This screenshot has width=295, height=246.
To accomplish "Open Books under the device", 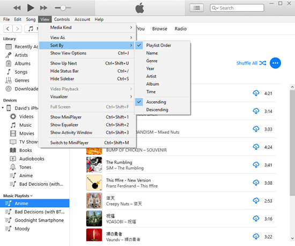I will click(21, 150).
